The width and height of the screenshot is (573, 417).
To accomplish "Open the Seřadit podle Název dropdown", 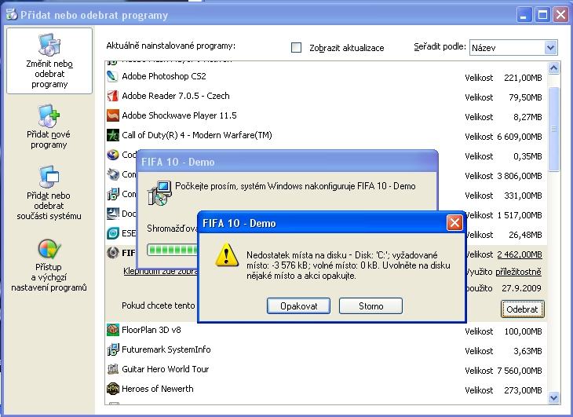I will coord(513,47).
